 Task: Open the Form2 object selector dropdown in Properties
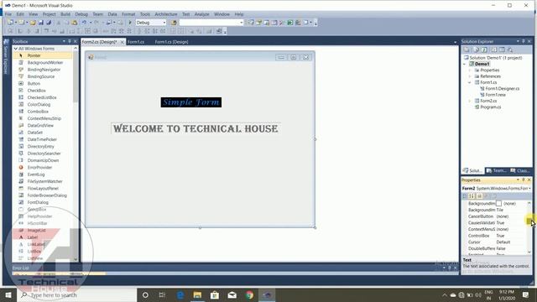pyautogui.click(x=529, y=189)
